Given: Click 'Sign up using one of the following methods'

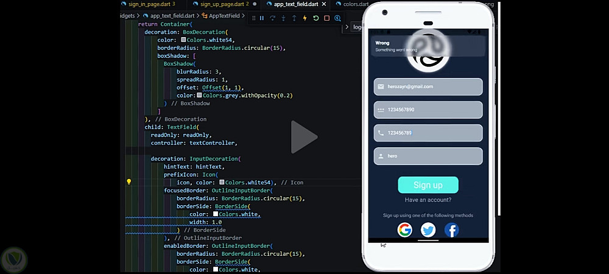Looking at the screenshot, I should coord(428,216).
